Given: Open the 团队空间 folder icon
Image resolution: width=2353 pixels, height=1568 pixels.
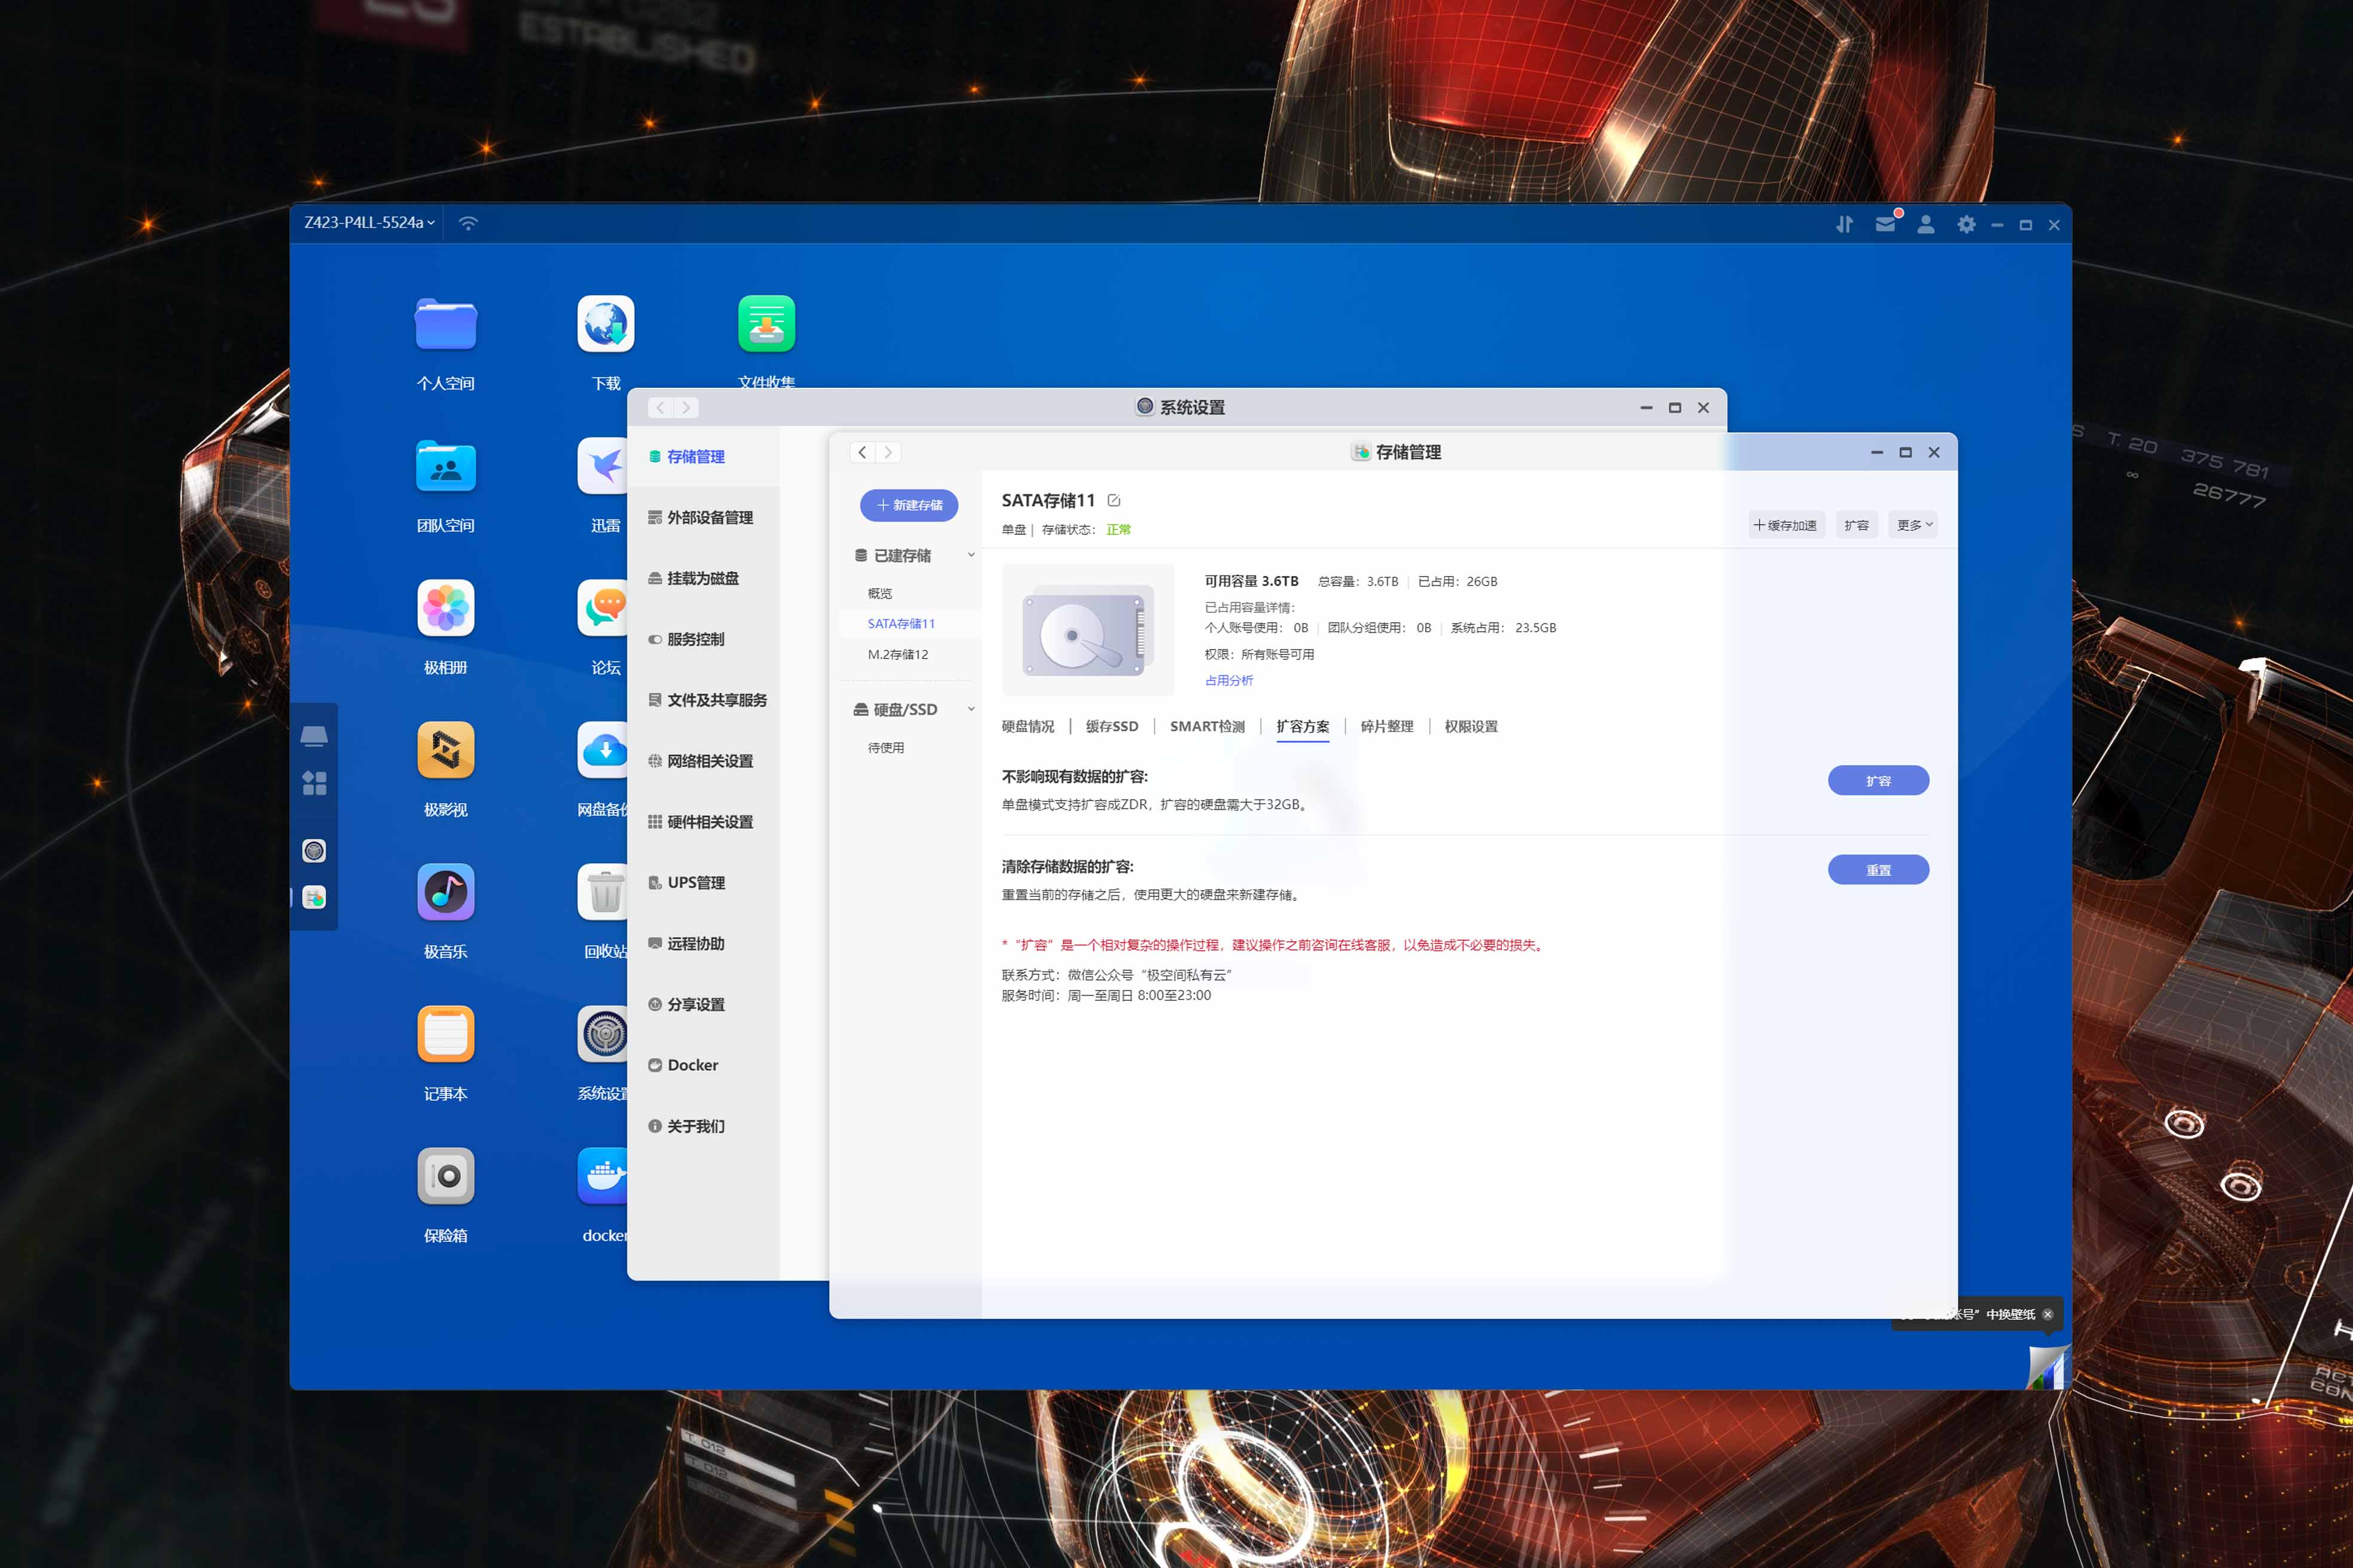Looking at the screenshot, I should pyautogui.click(x=445, y=466).
